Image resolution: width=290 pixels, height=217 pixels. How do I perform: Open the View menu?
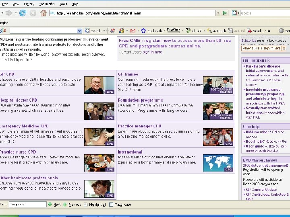click(16, 4)
